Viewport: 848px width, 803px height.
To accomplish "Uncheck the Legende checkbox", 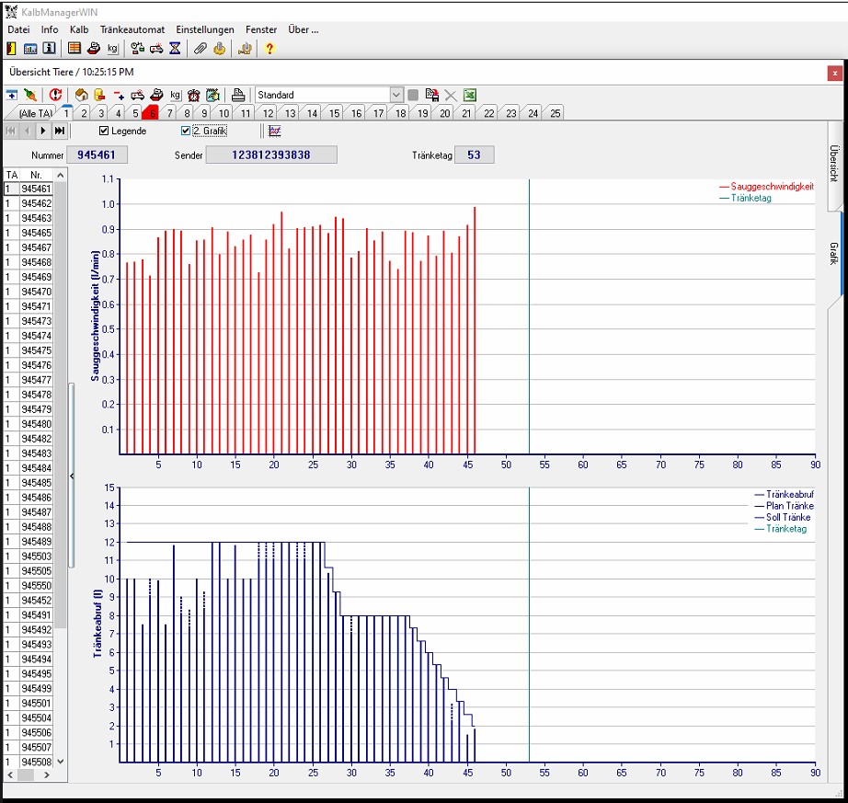I will 104,132.
